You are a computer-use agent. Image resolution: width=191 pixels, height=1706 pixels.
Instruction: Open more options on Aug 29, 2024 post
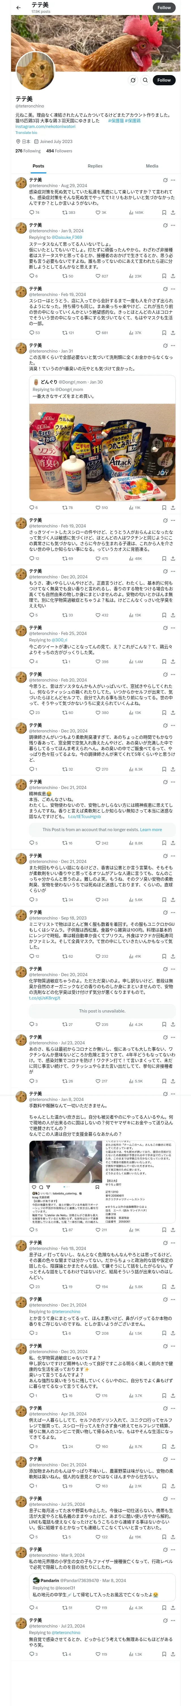(173, 179)
